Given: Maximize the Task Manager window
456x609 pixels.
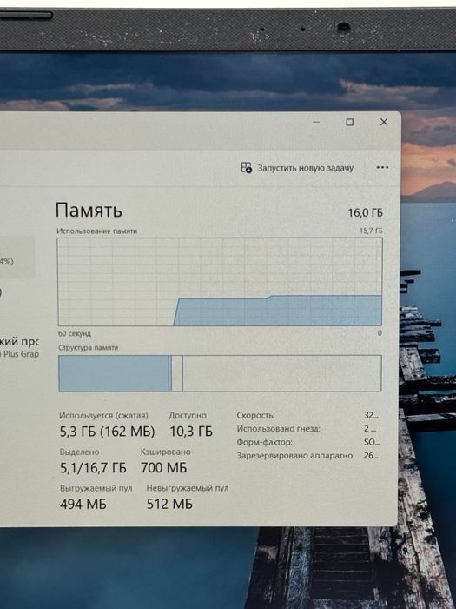Looking at the screenshot, I should (350, 122).
